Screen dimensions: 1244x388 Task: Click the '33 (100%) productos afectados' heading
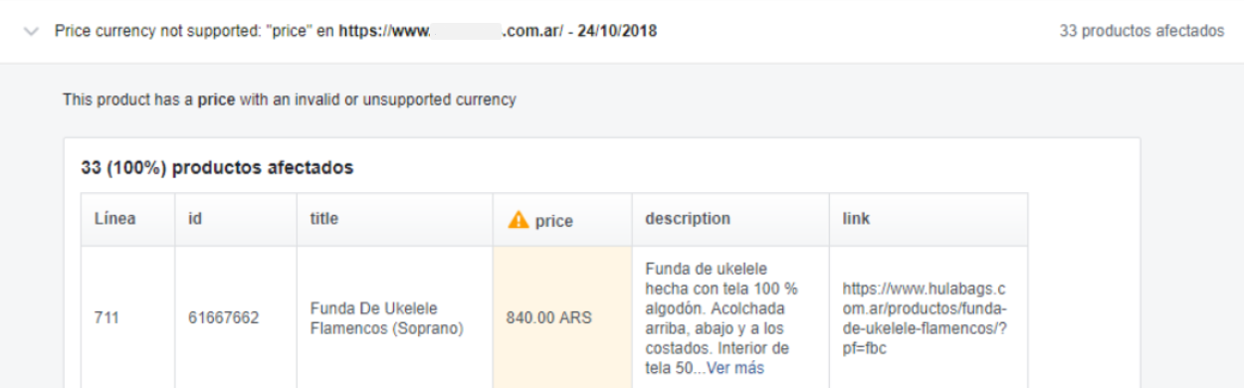click(x=217, y=168)
